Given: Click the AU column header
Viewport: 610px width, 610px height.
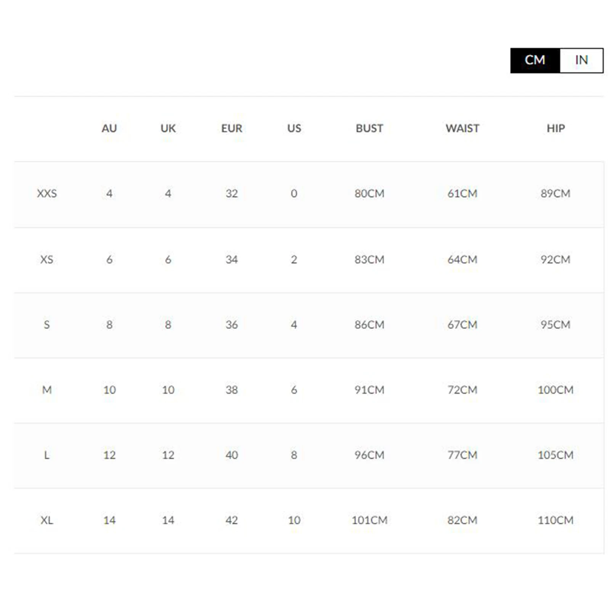Looking at the screenshot, I should click(109, 128).
